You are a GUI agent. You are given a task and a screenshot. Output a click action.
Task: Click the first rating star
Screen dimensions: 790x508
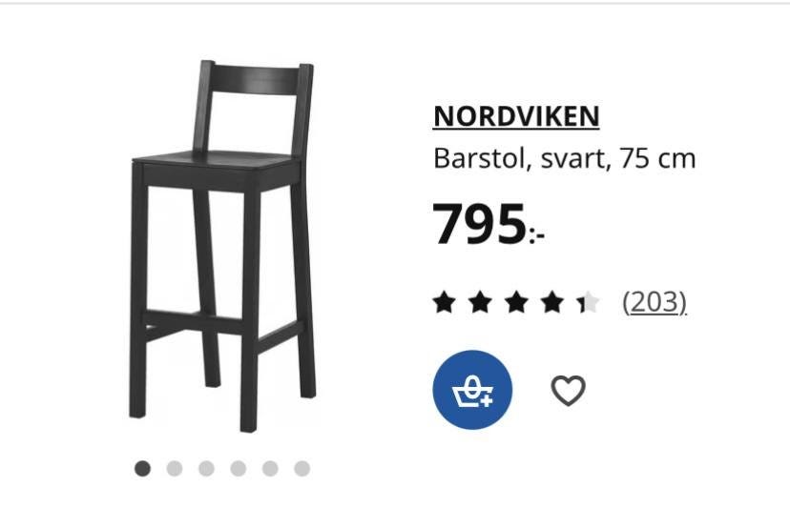click(445, 302)
